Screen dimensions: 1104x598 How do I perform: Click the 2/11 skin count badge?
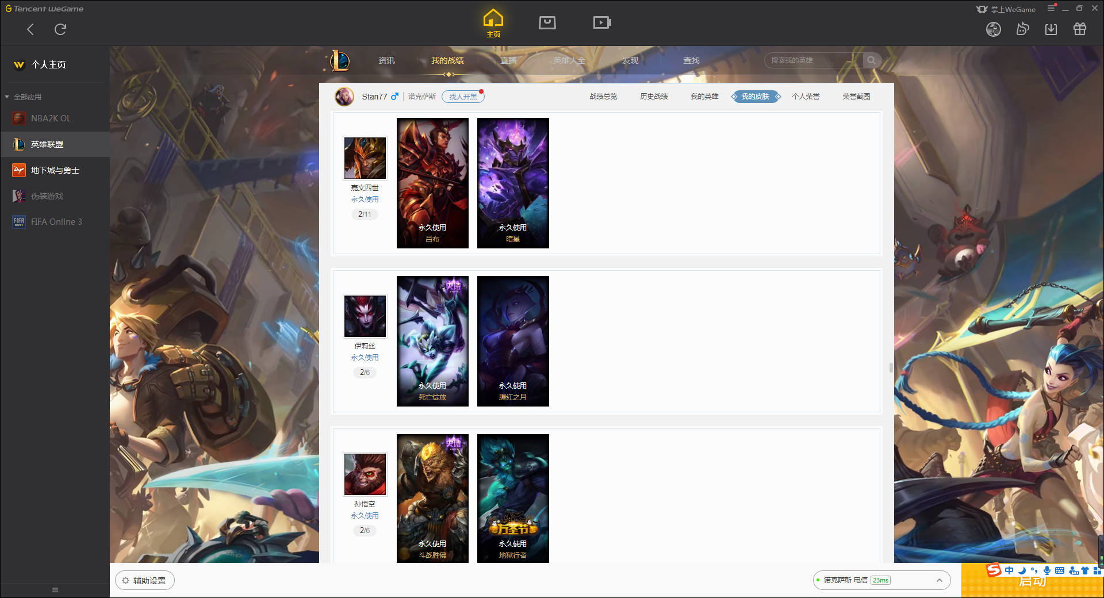click(x=365, y=214)
